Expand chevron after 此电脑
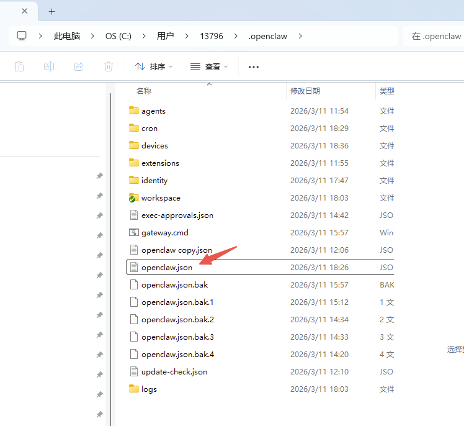This screenshot has width=464, height=426. [x=92, y=36]
